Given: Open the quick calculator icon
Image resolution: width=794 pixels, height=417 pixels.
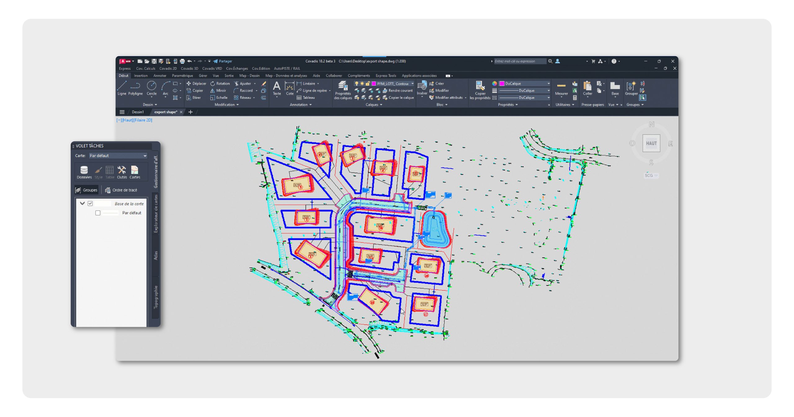Looking at the screenshot, I should (575, 98).
